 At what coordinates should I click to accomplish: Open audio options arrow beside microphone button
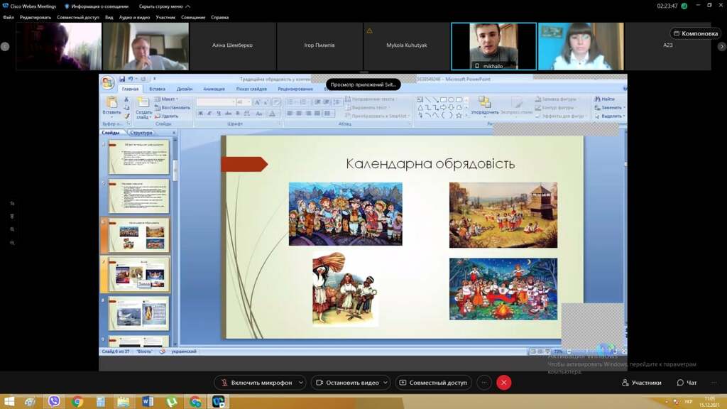pyautogui.click(x=300, y=383)
